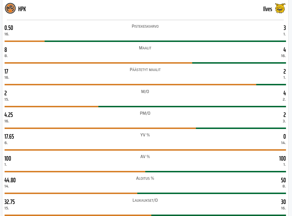Viewport: 292px width, 216px height.
Task: Select the Pistekeskiarvo stat label
Action: click(145, 26)
